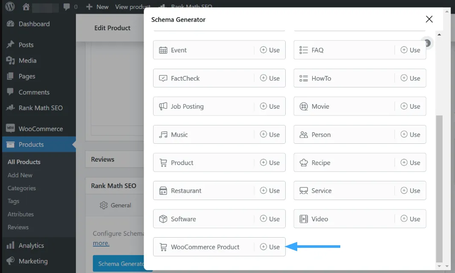Click the Service icon

[304, 191]
